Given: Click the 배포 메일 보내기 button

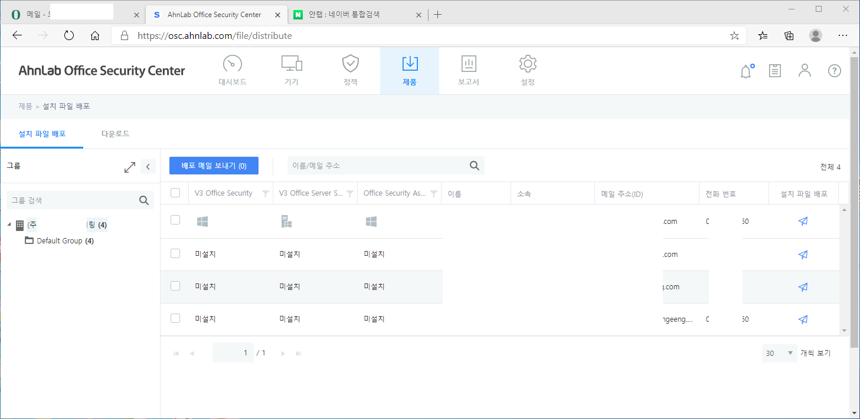Looking at the screenshot, I should (214, 166).
